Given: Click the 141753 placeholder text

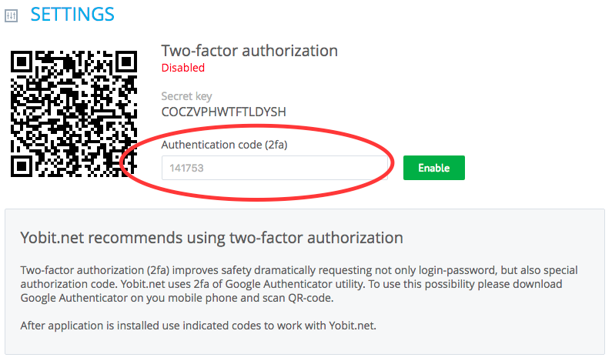Looking at the screenshot, I should click(186, 169).
